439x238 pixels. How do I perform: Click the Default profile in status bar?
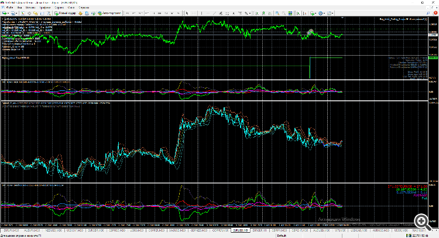point(282,236)
